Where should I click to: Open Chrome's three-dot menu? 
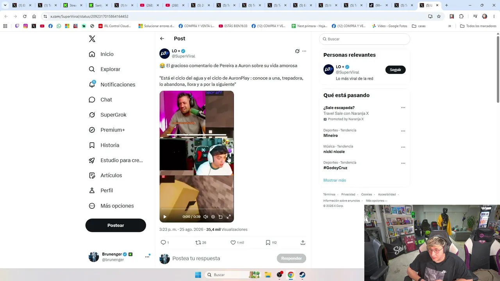coord(494,16)
